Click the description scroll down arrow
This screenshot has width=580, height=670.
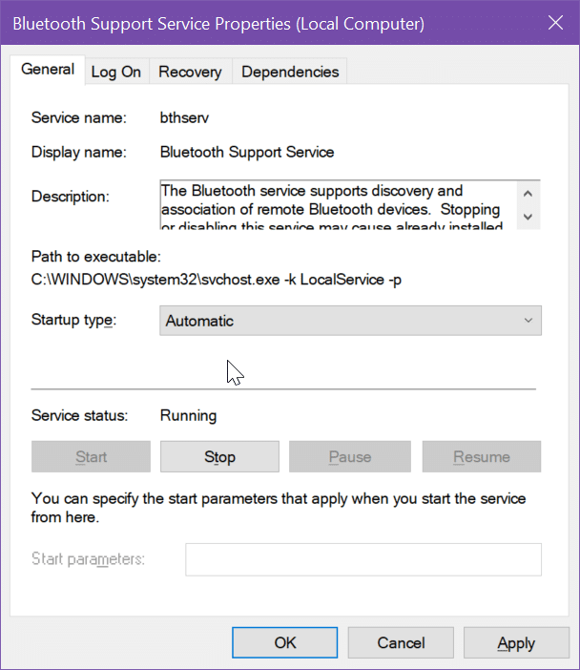tap(528, 217)
